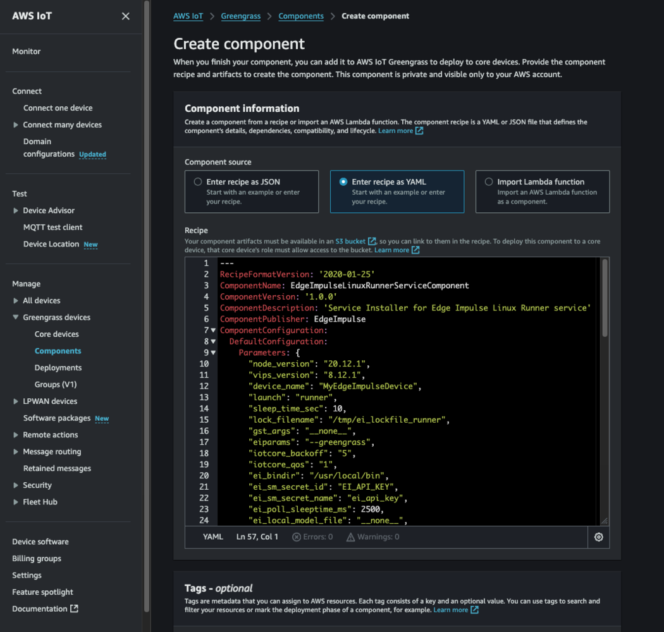Open Deployments page

pyautogui.click(x=58, y=368)
